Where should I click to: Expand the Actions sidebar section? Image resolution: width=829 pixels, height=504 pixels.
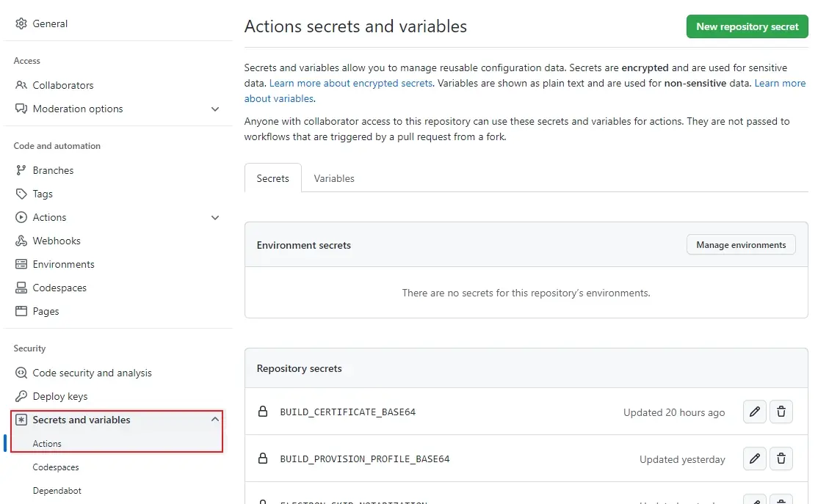[214, 217]
